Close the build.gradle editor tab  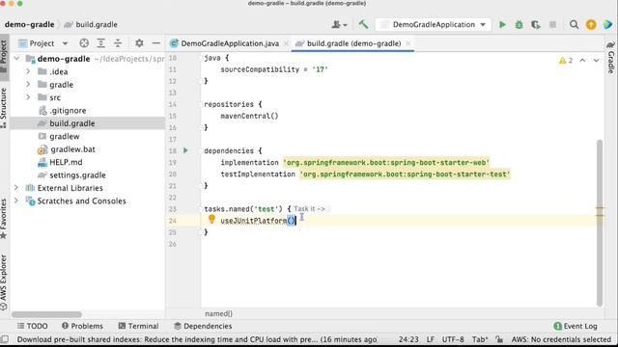408,43
